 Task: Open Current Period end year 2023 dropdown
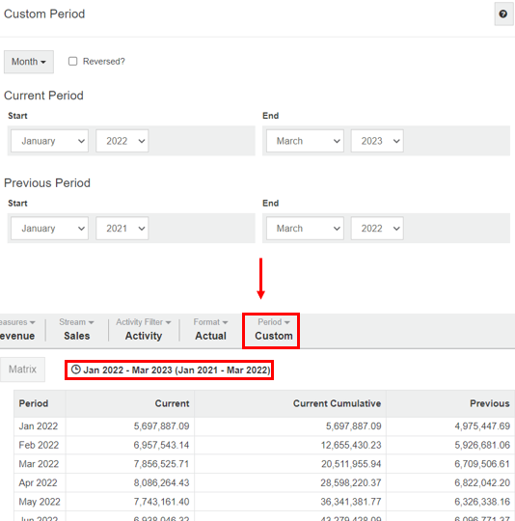click(377, 141)
